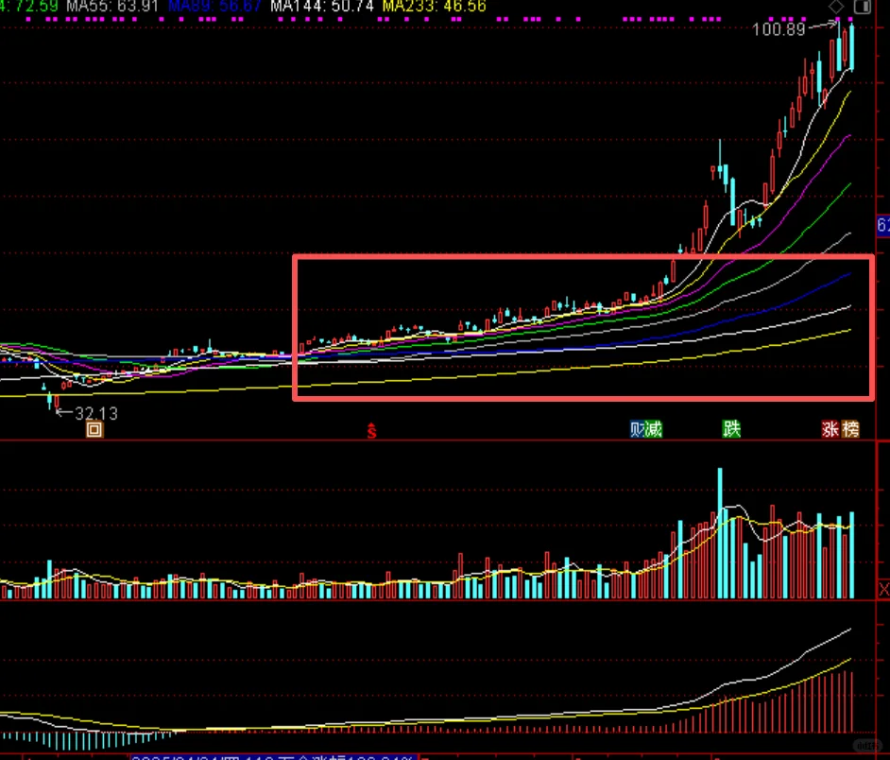Open the 减 info badge
This screenshot has width=890, height=760.
655,429
